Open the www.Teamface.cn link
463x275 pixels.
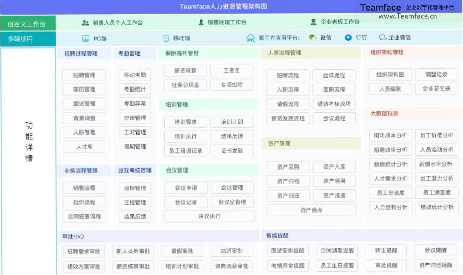coord(407,16)
